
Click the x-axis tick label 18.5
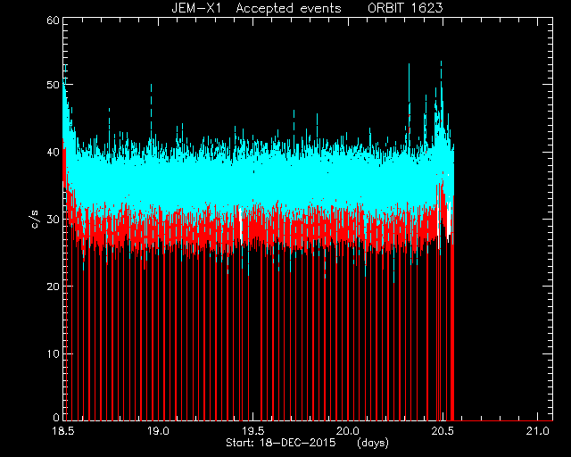click(63, 431)
